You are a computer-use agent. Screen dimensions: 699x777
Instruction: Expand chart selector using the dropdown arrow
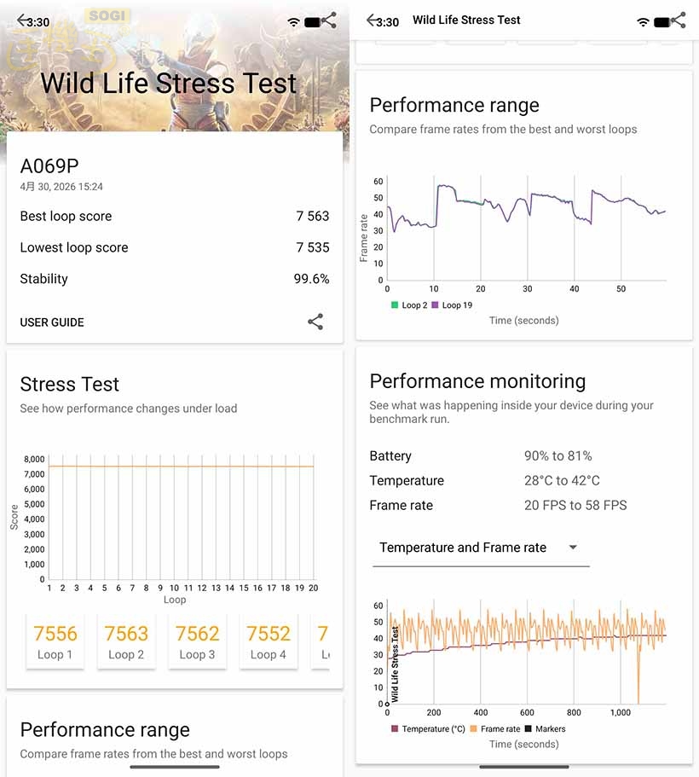pos(573,548)
